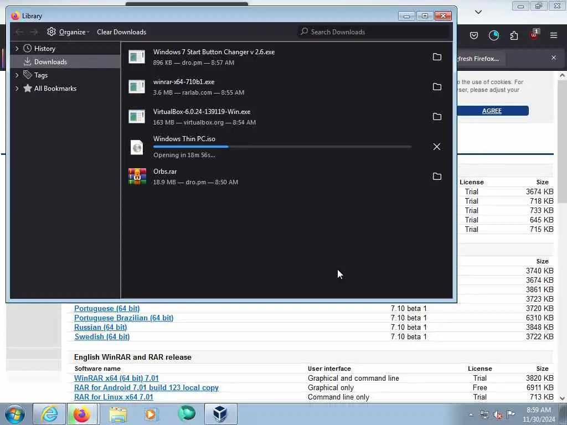The height and width of the screenshot is (425, 567).
Task: Show winrar-x64-710b1.exe in folder
Action: (x=437, y=87)
